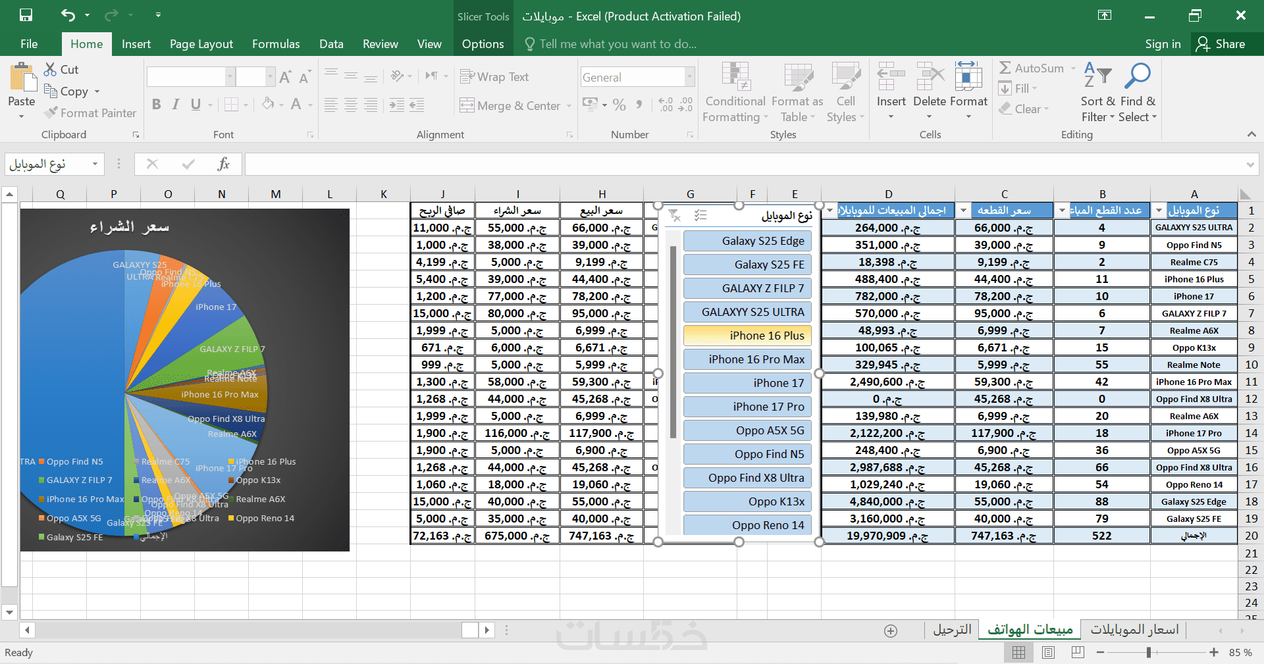This screenshot has width=1264, height=664.
Task: Switch to the Page Layout tab
Action: tap(201, 44)
